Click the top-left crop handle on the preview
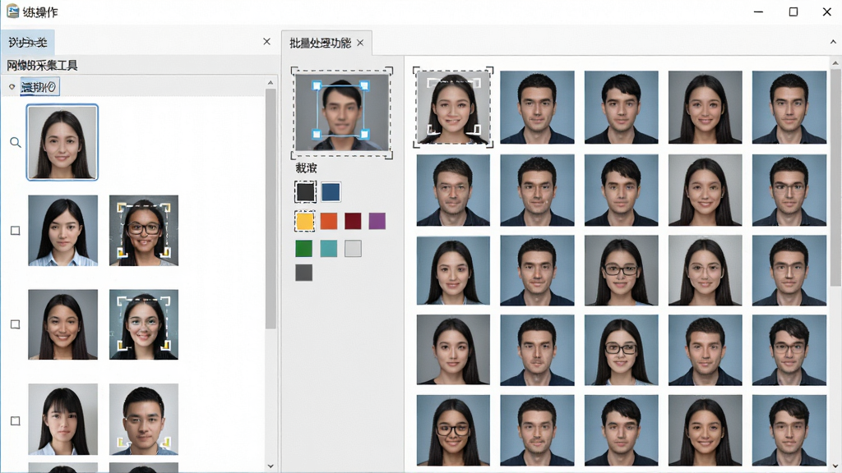The height and width of the screenshot is (473, 842). (x=317, y=85)
